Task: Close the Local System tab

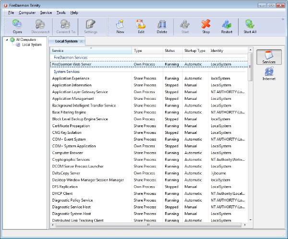Action: [x=82, y=41]
